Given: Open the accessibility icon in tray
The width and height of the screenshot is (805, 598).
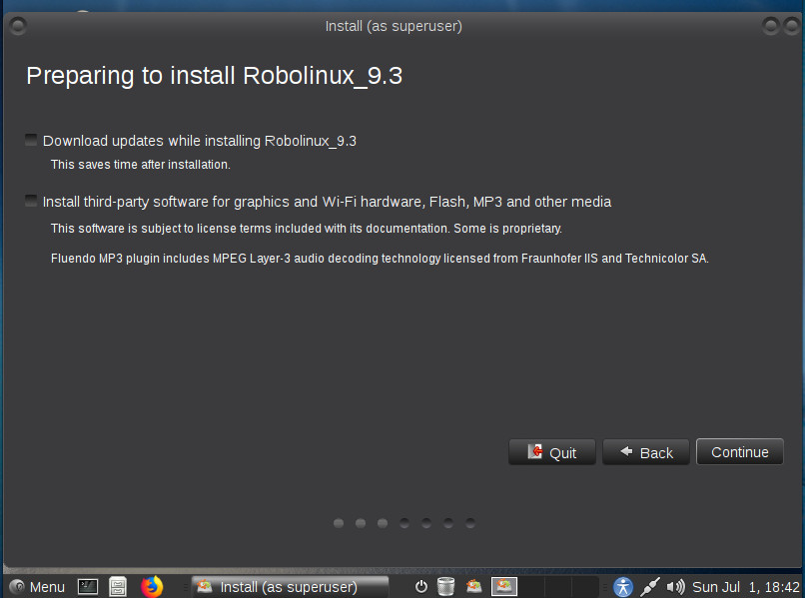Looking at the screenshot, I should tap(623, 587).
